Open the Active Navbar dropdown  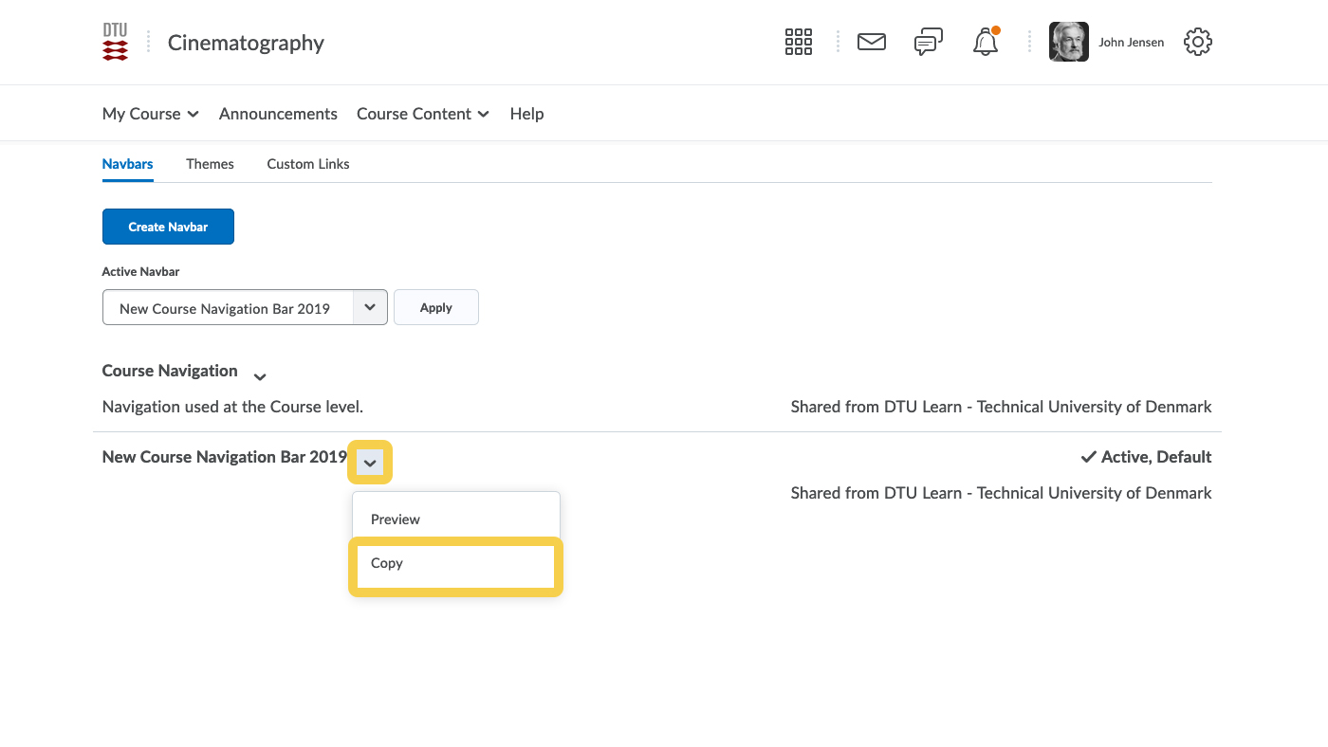245,308
